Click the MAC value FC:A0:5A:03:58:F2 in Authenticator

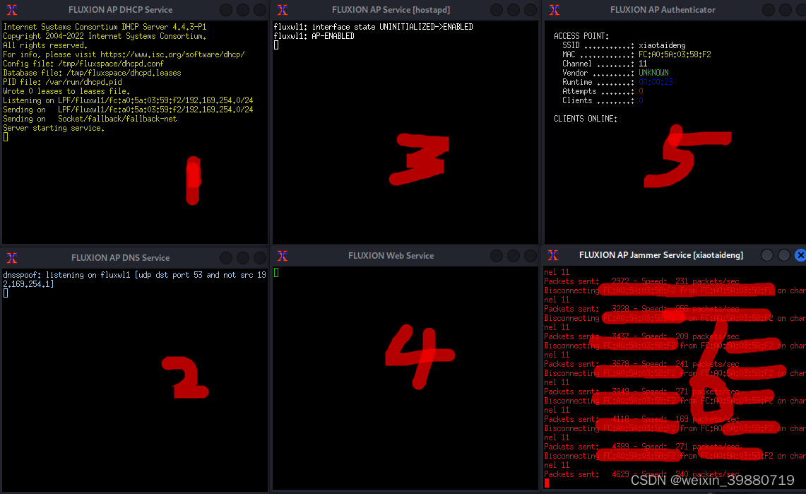675,54
